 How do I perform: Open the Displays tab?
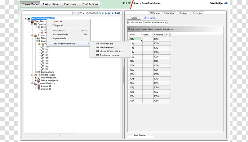point(183,13)
